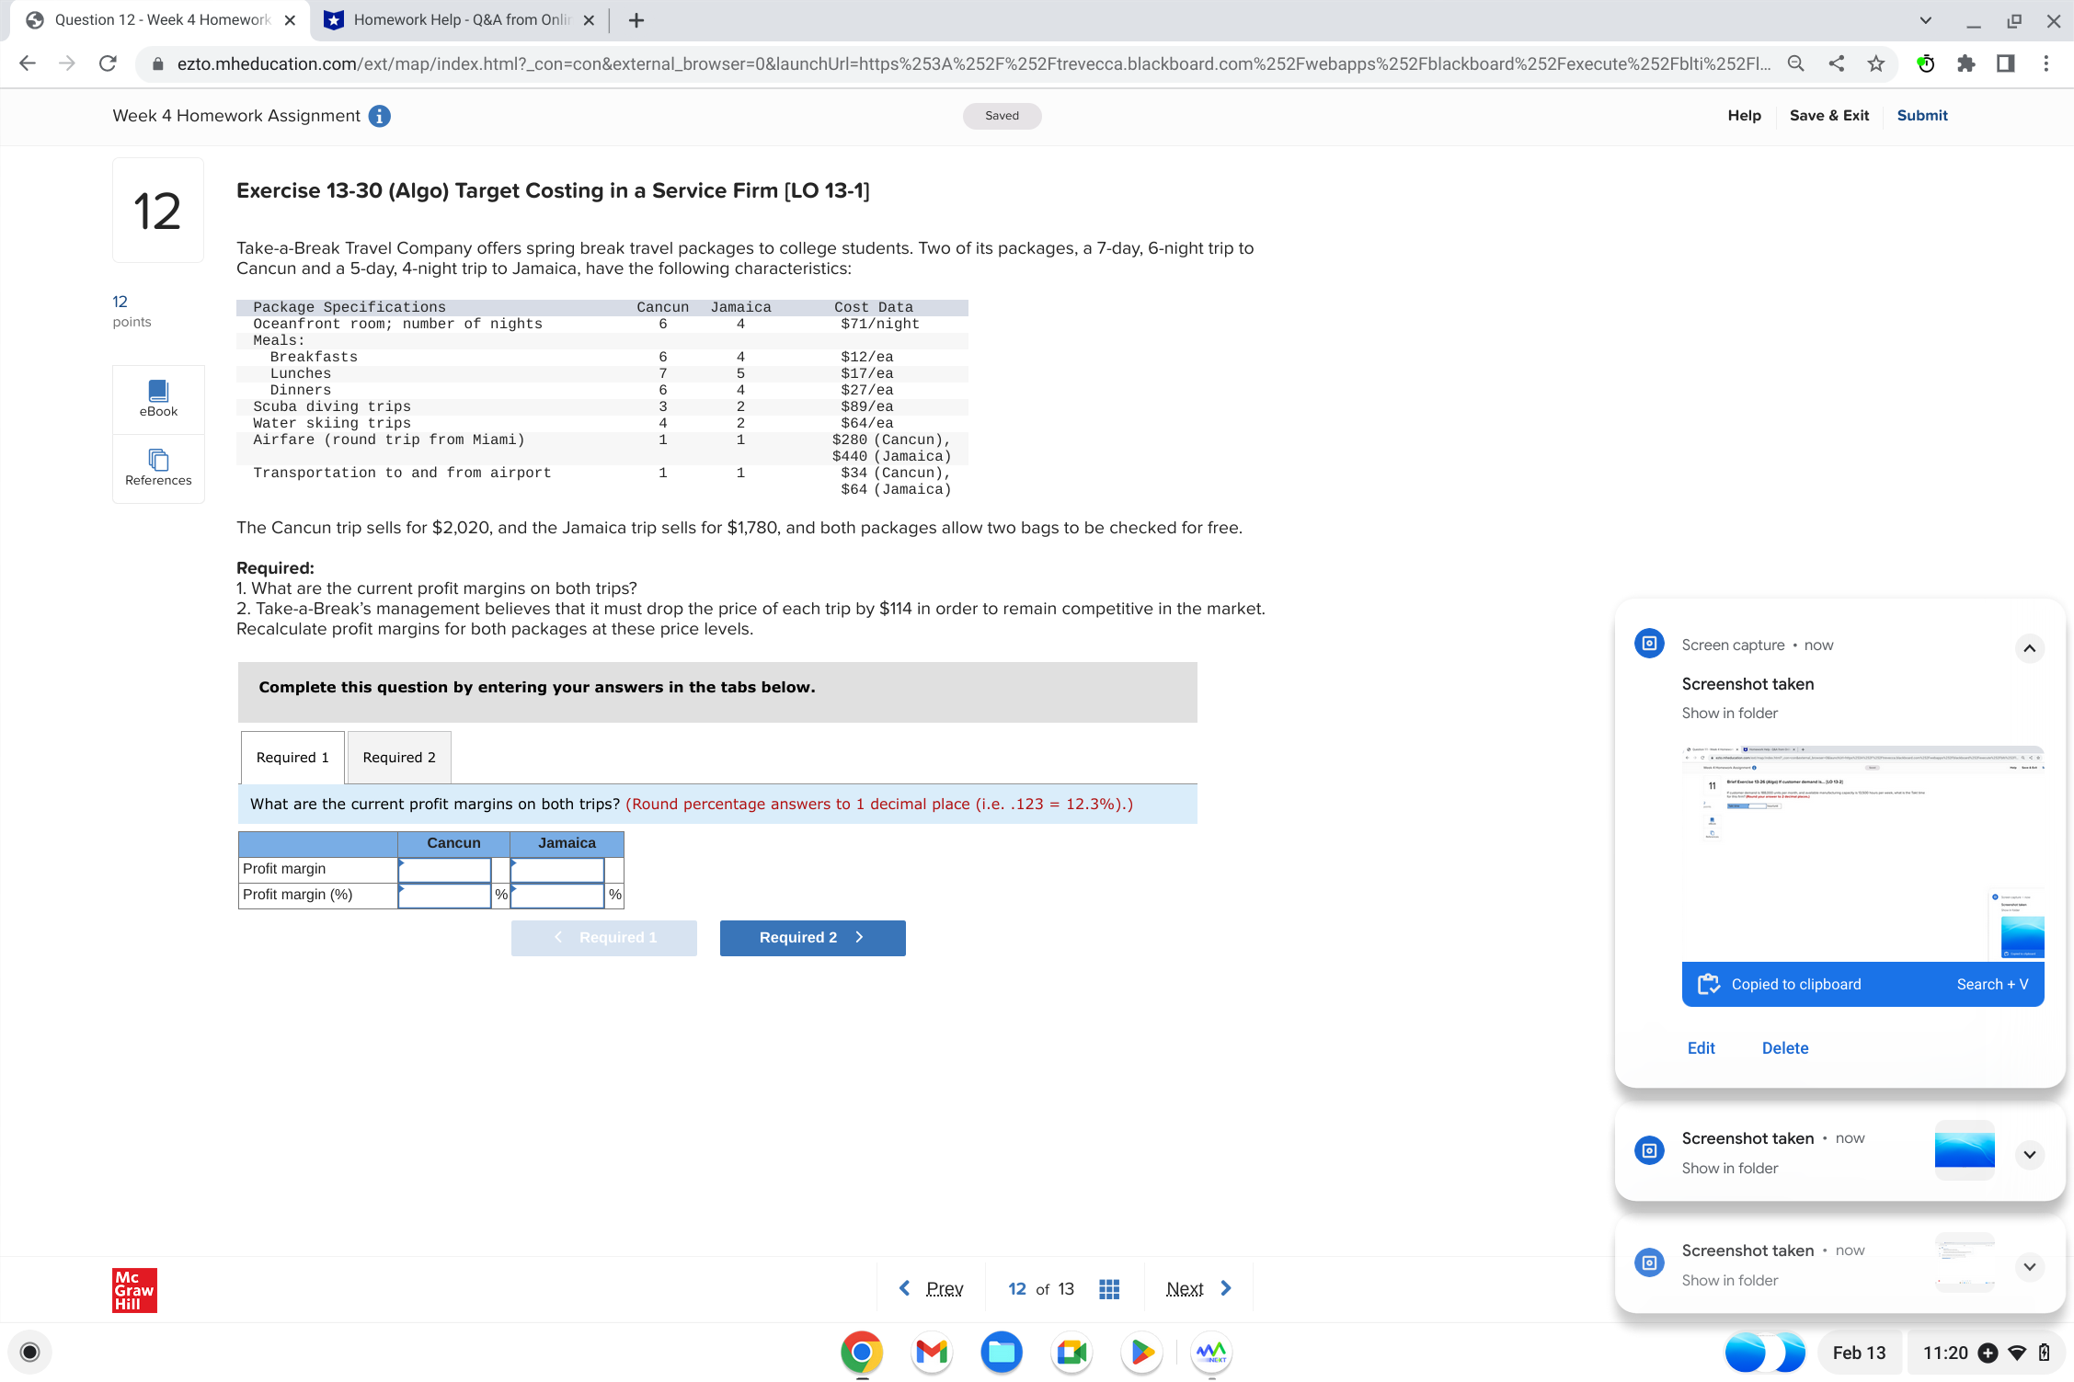Toggle the bookmark star in the address bar
This screenshot has width=2074, height=1382.
click(x=1874, y=63)
